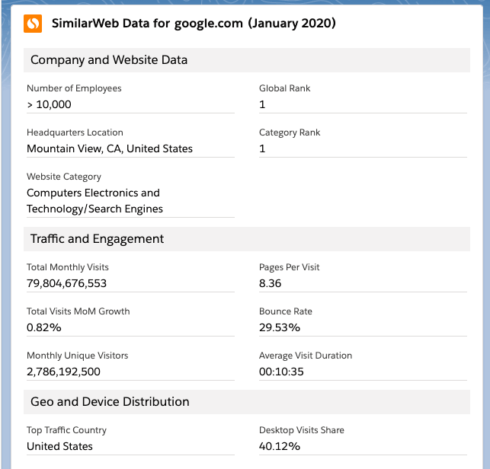Select the Geo and Device Distribution header
This screenshot has width=490, height=469.
point(247,402)
